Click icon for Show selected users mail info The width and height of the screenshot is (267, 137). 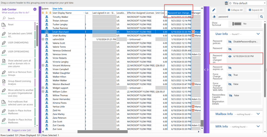click(x=4, y=61)
